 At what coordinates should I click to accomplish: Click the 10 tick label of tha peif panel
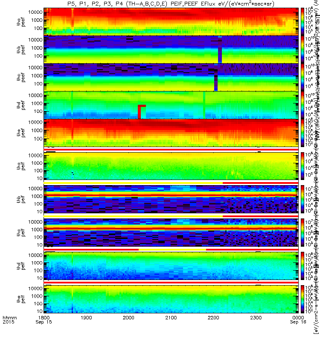pyautogui.click(x=40, y=178)
